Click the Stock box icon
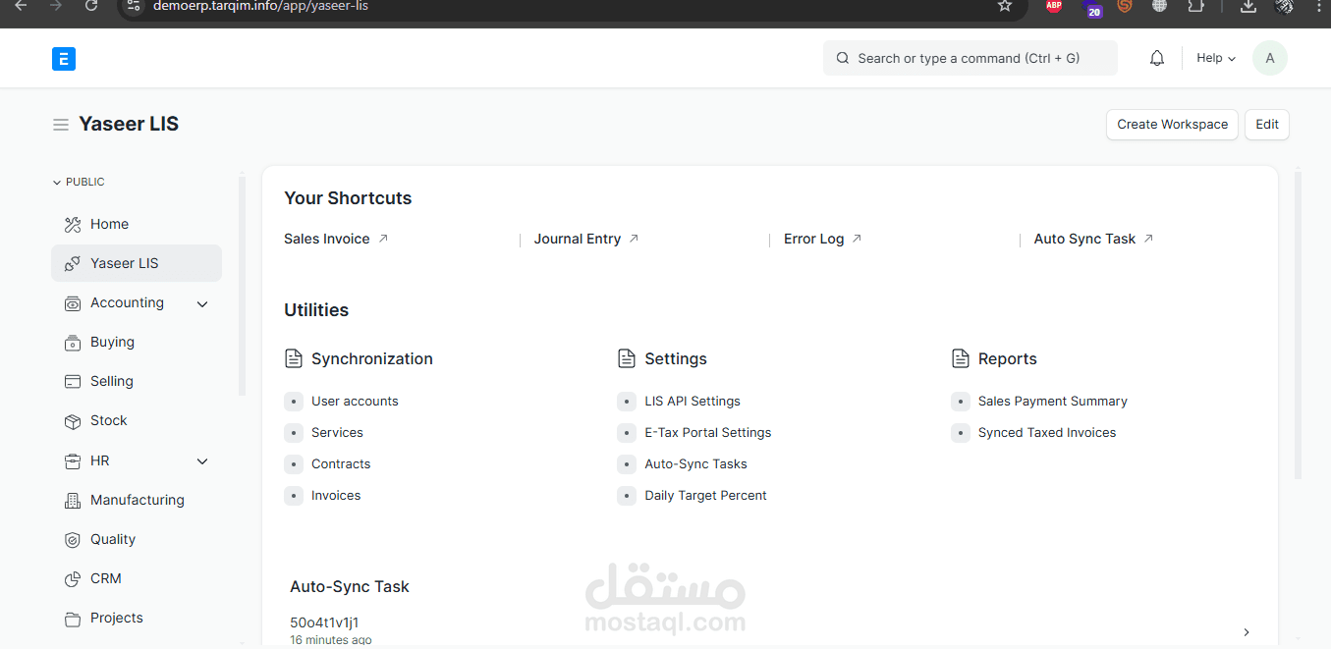Image resolution: width=1331 pixels, height=649 pixels. click(x=73, y=421)
